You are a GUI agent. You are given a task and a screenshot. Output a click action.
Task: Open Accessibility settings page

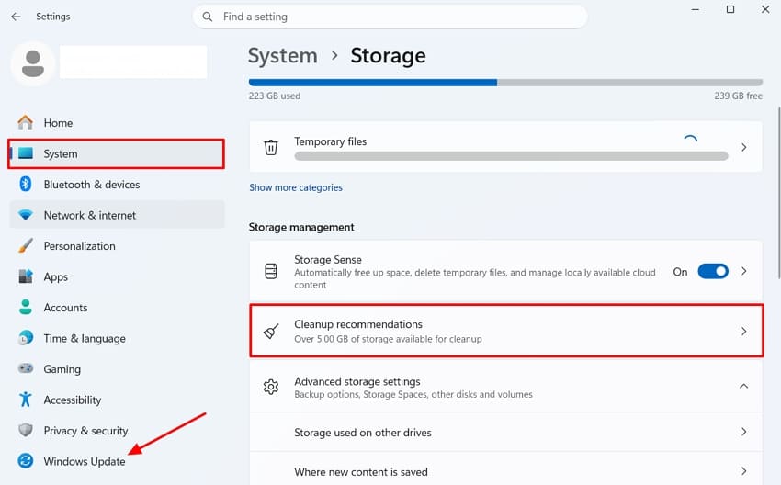(117, 400)
